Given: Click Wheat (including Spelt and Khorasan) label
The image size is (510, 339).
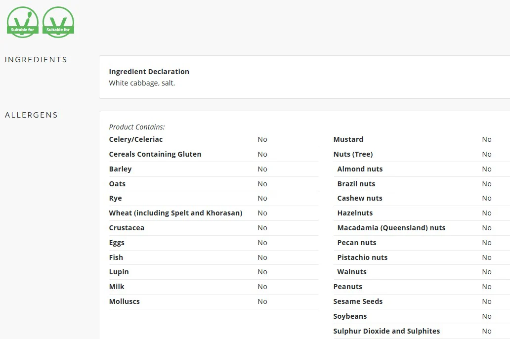Looking at the screenshot, I should coord(175,213).
